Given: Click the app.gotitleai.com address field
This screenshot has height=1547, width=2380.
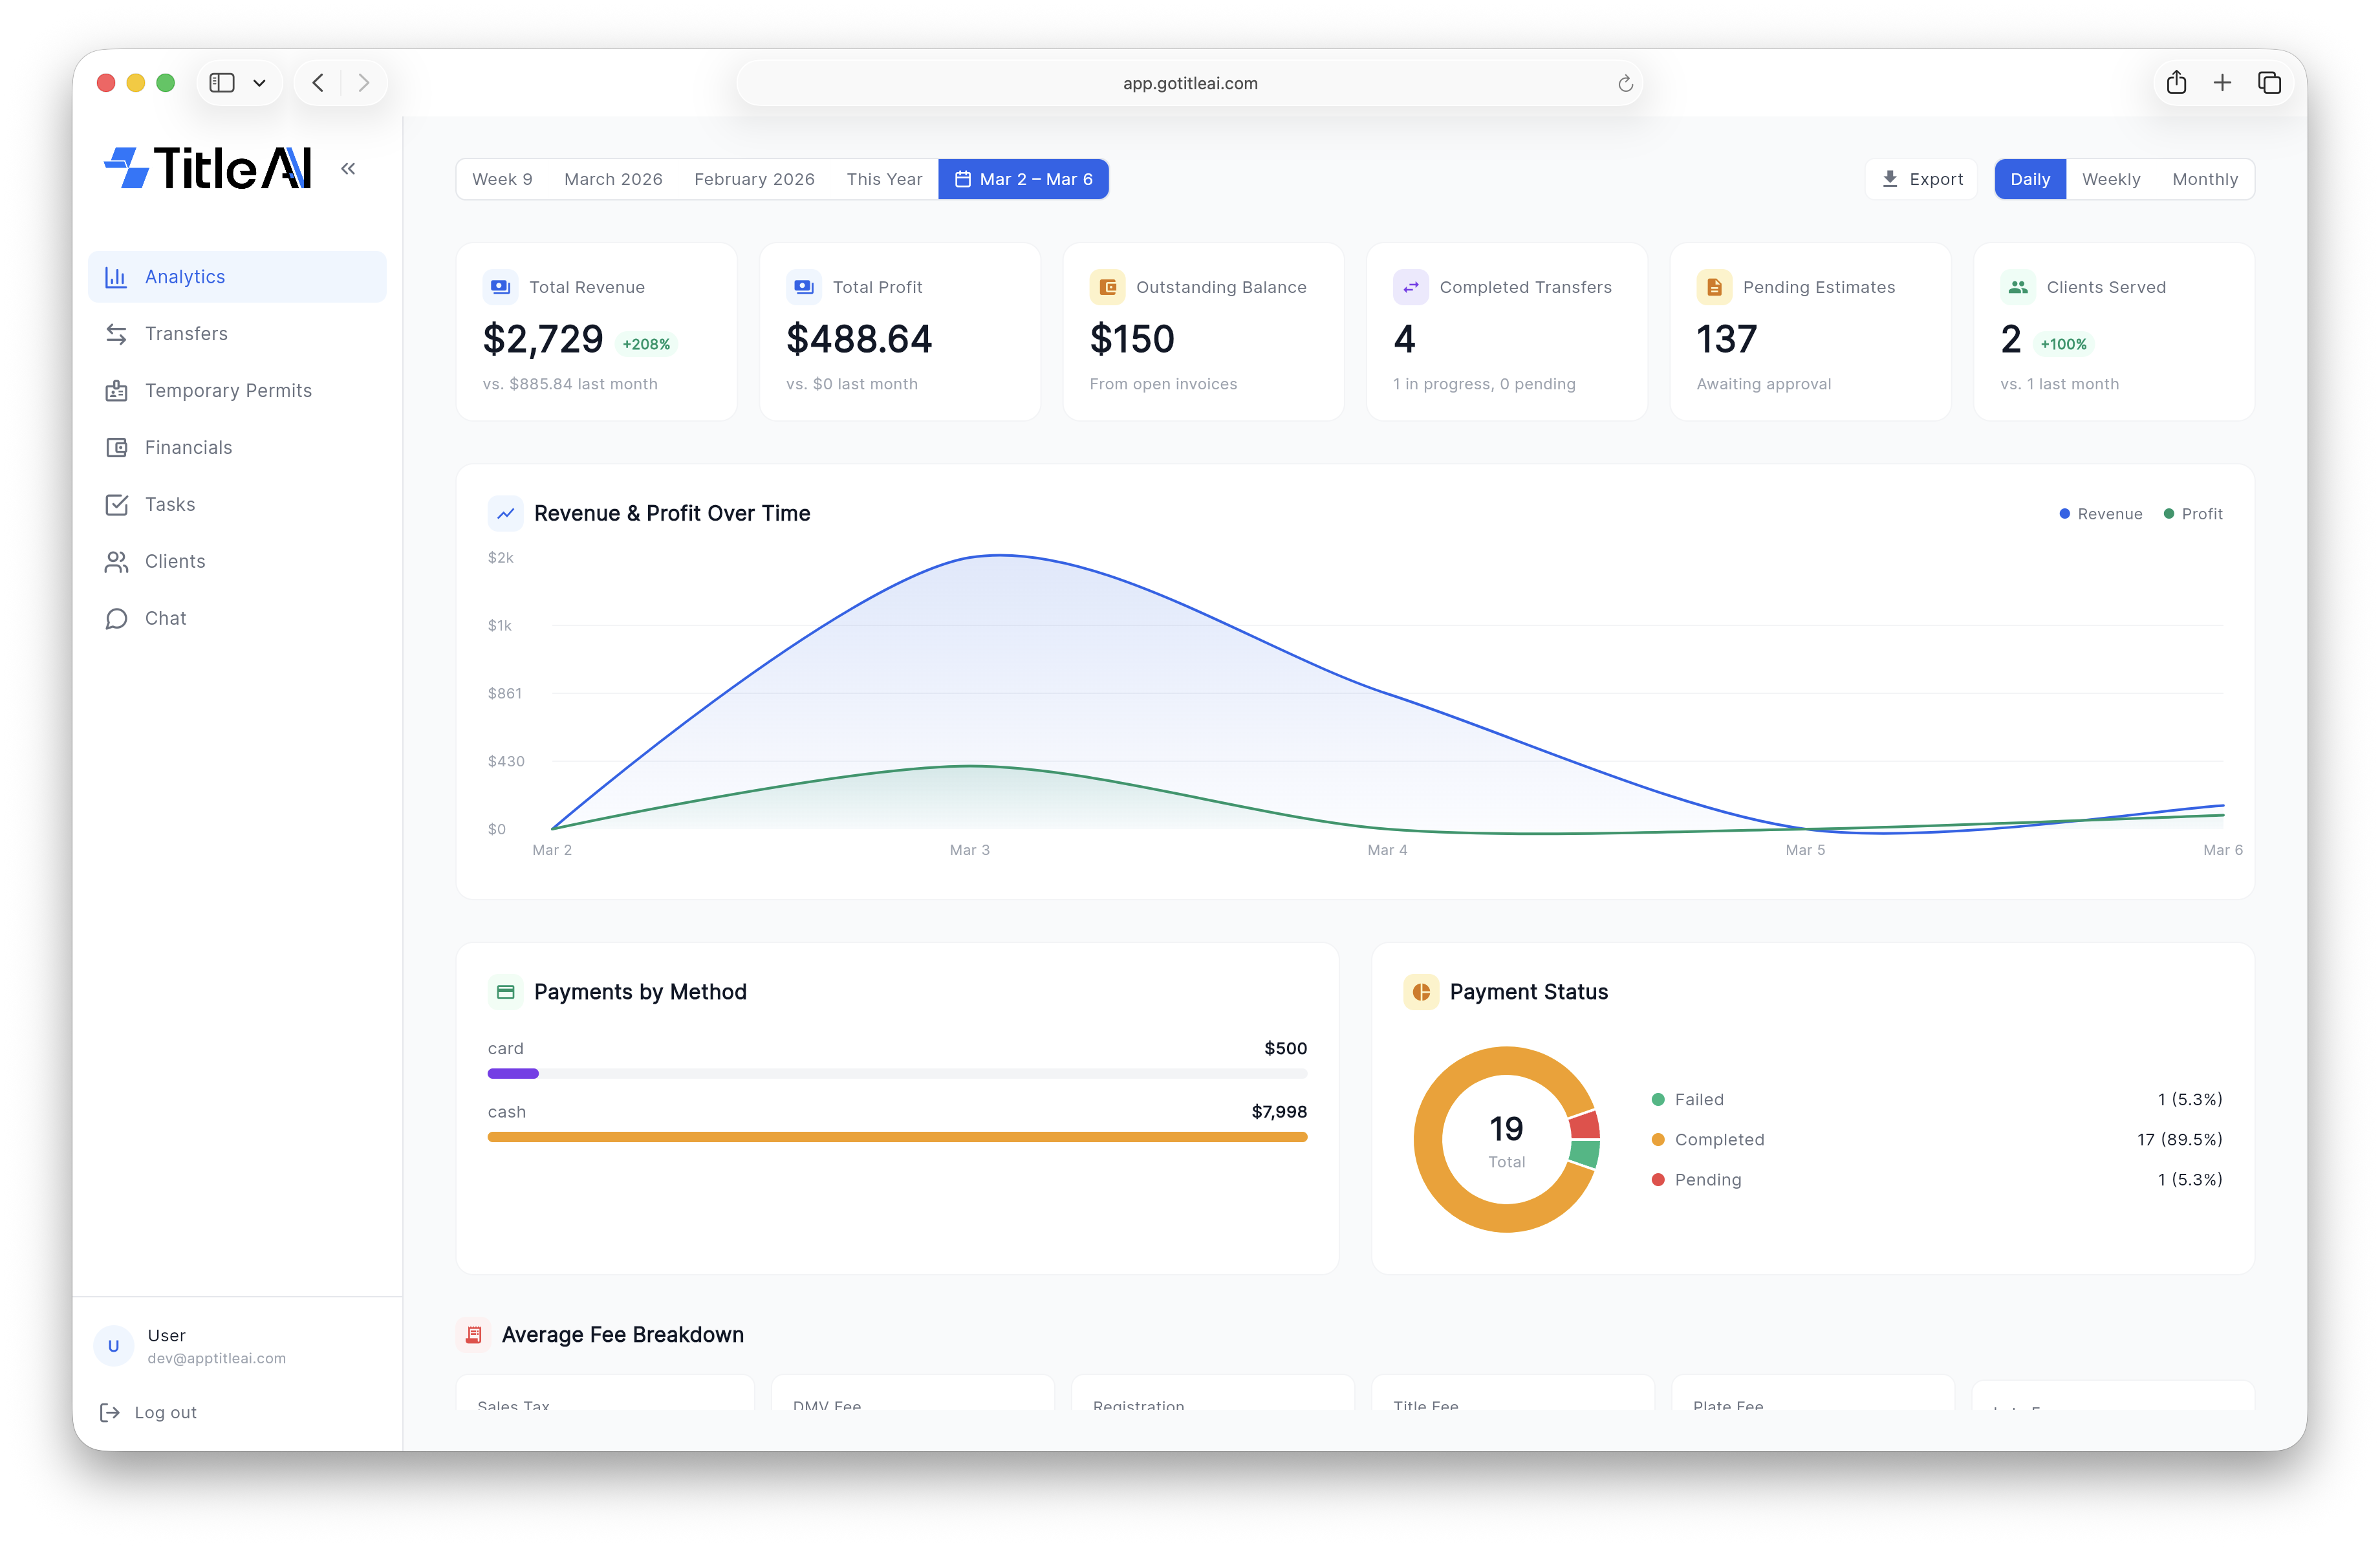Looking at the screenshot, I should pyautogui.click(x=1189, y=84).
